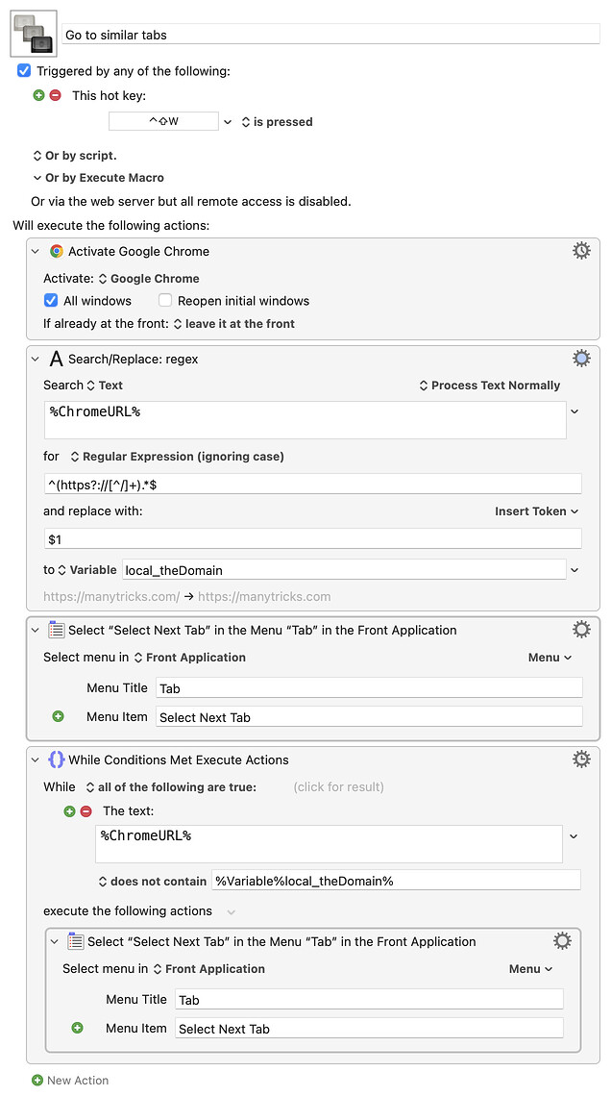Image resolution: width=611 pixels, height=1096 pixels.
Task: Open the gear settings on Activate Google Chrome action
Action: (581, 250)
